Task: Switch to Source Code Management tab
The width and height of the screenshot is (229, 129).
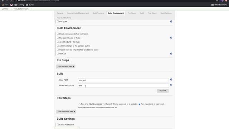Action: pyautogui.click(x=78, y=13)
